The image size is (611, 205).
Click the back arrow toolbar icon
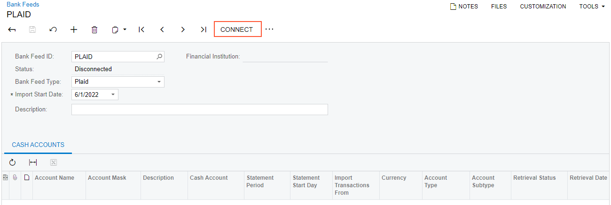(12, 29)
